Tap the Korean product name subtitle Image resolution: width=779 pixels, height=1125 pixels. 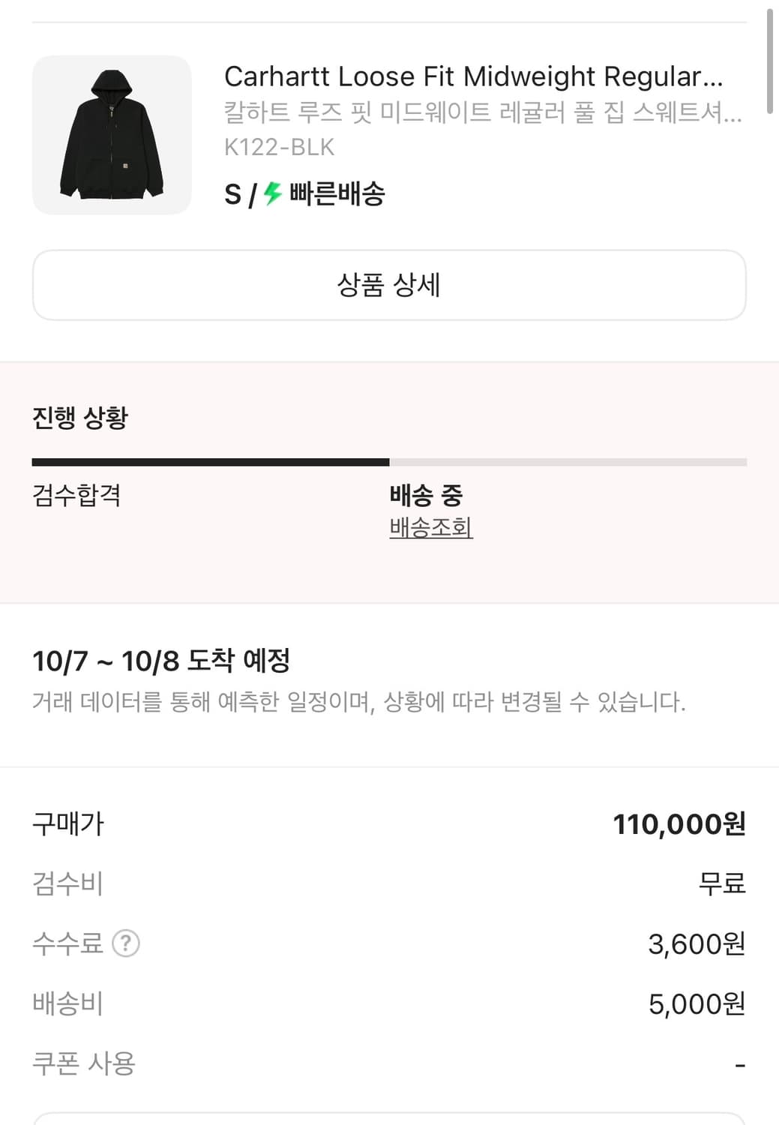click(x=482, y=112)
